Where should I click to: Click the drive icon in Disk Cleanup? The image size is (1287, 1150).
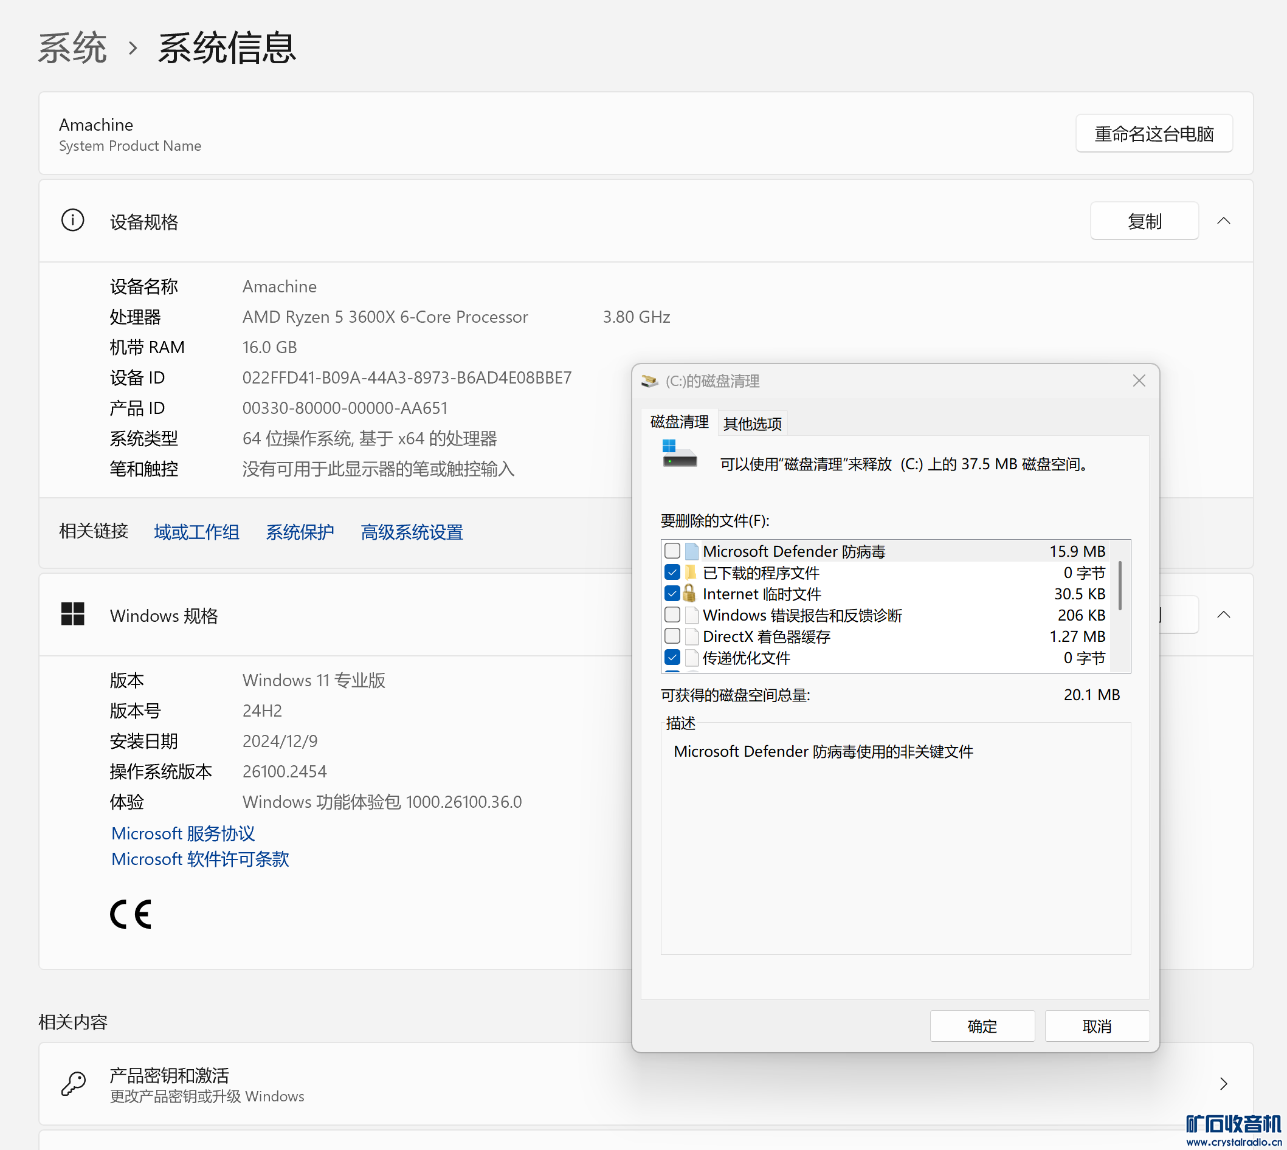click(x=679, y=454)
